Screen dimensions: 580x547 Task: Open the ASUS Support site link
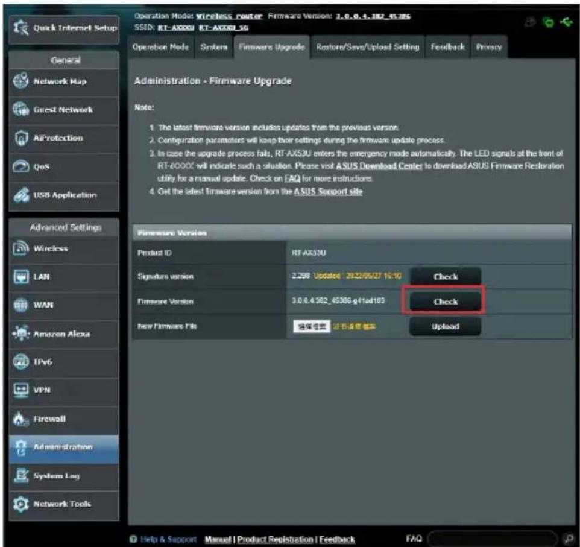click(328, 192)
